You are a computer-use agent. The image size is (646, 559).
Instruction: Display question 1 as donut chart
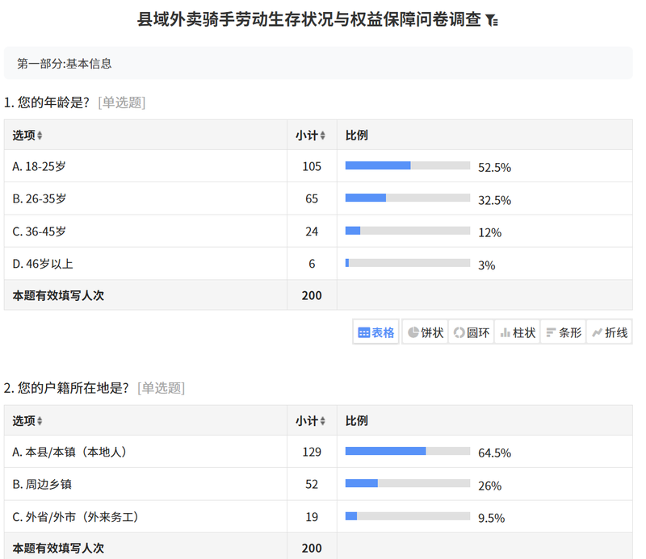coord(472,332)
